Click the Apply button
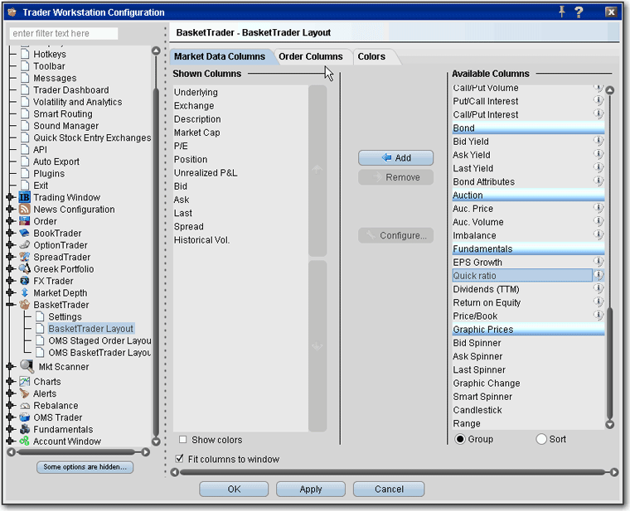 (x=311, y=489)
